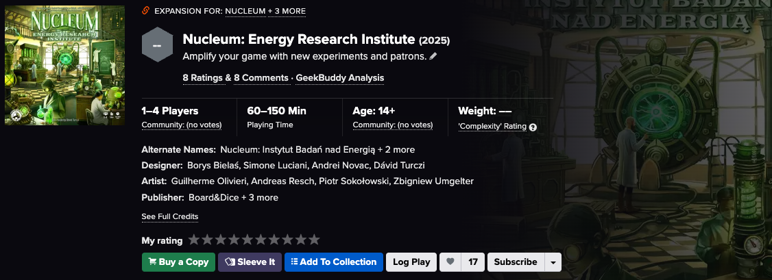Screen dimensions: 772x280
Task: Open artist Zbigniew Umgelter
Action: (x=433, y=181)
